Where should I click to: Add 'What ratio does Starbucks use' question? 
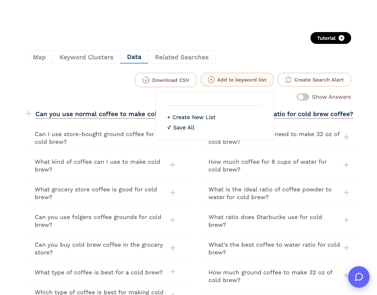tap(346, 220)
